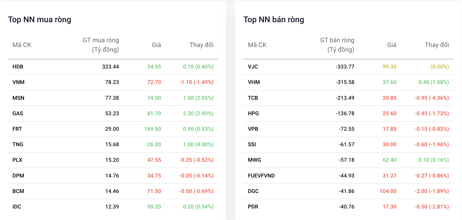Click net buy value 323.44
The height and width of the screenshot is (220, 462).
tap(110, 67)
